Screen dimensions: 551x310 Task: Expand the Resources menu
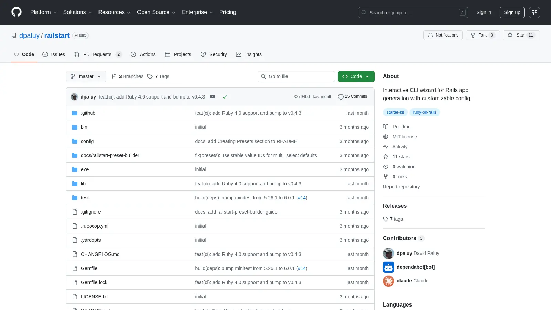(114, 12)
